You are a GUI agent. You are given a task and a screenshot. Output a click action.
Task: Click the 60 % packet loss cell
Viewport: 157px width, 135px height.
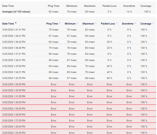tap(109, 78)
